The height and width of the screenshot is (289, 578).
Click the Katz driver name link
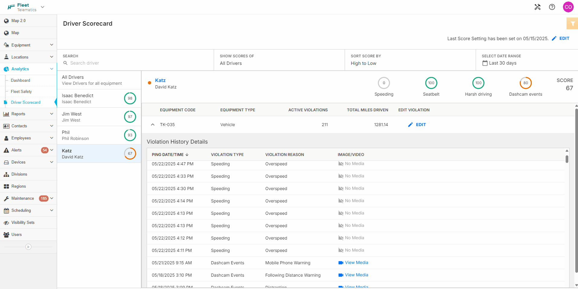(160, 81)
